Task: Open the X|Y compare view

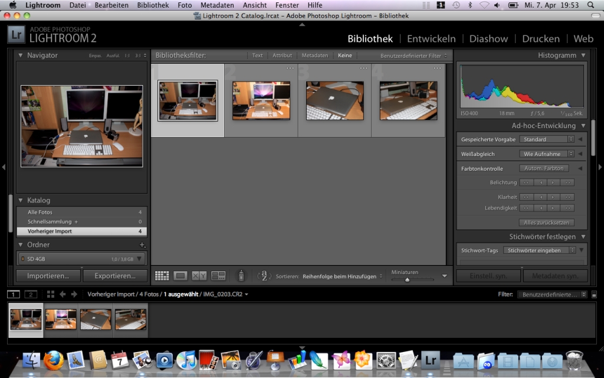Action: click(x=199, y=275)
